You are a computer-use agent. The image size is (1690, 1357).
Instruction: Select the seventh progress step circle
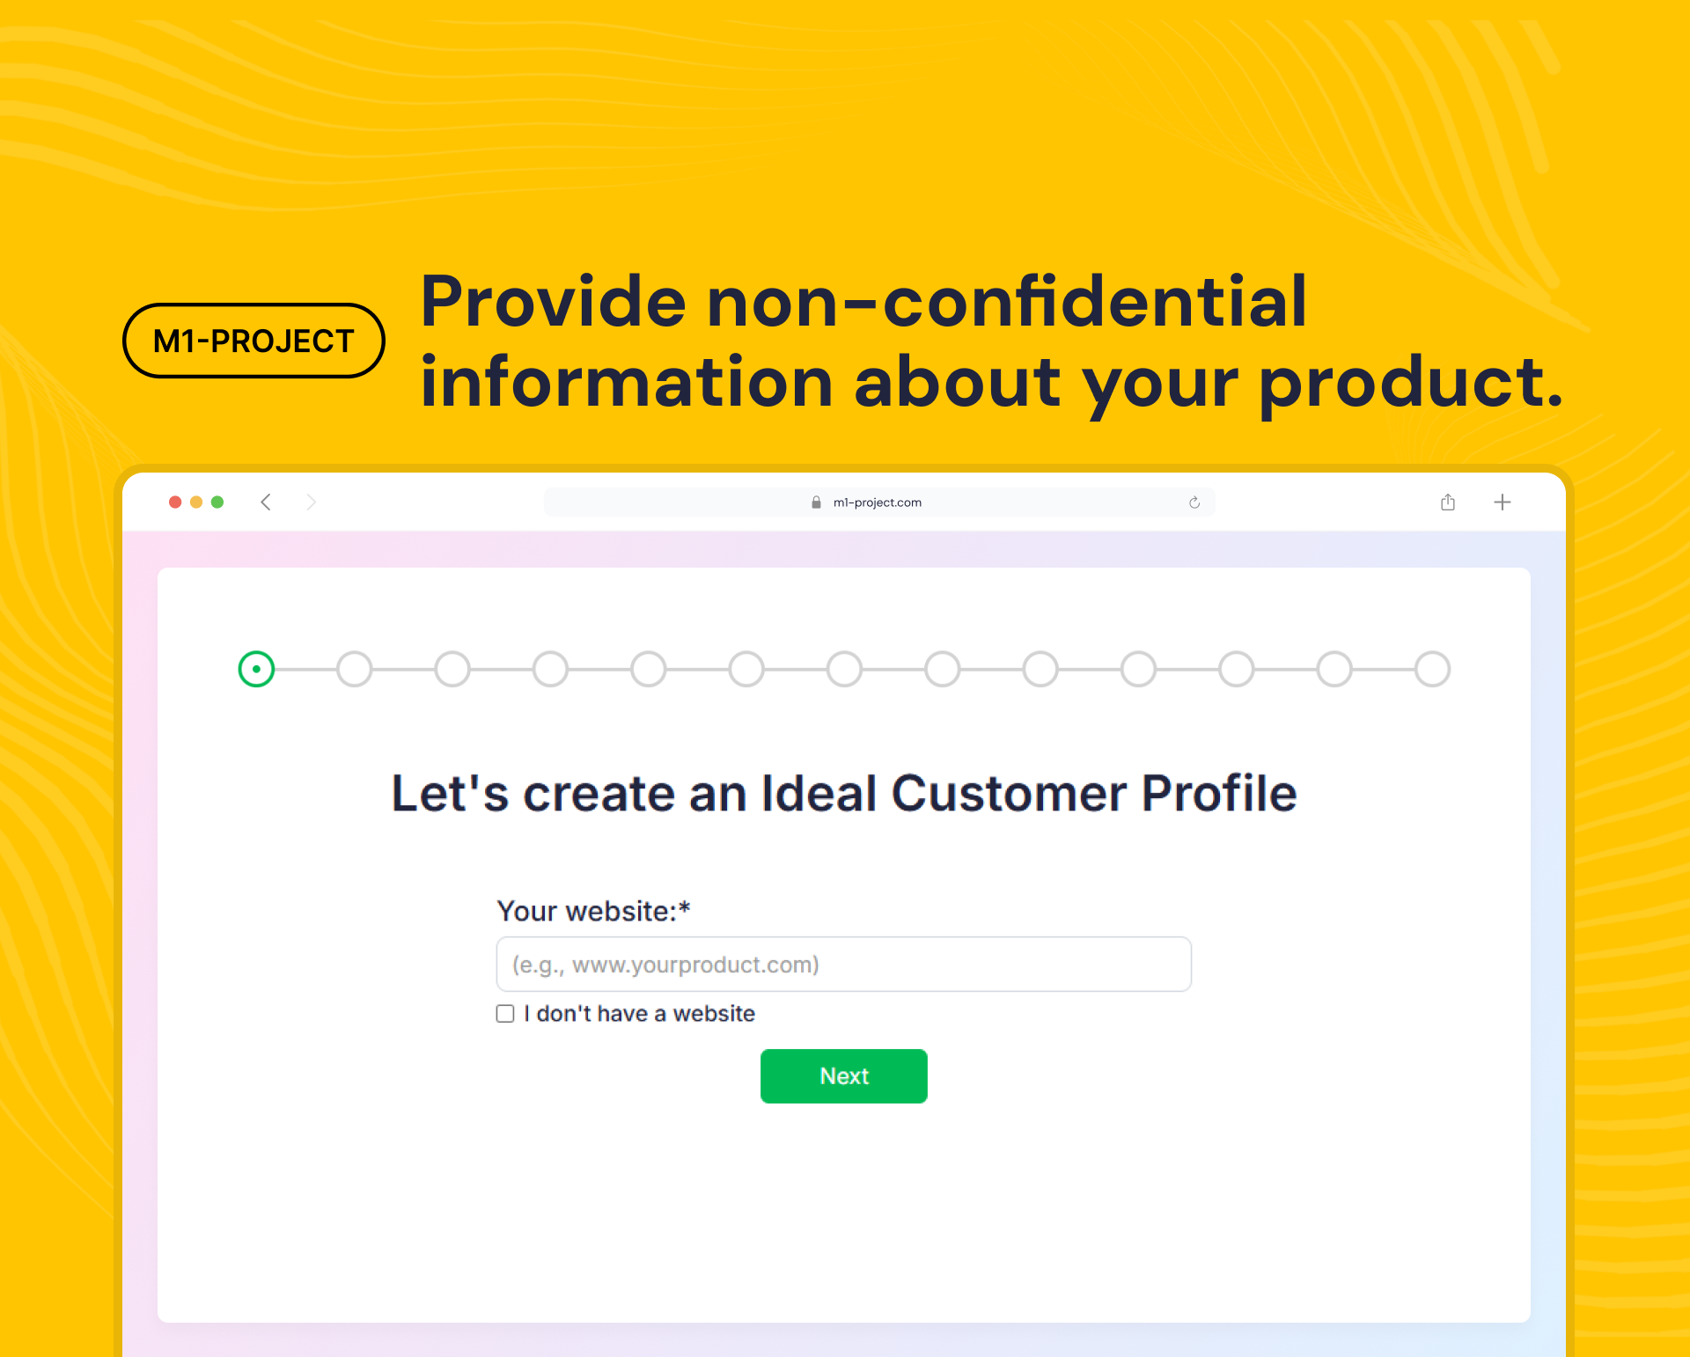coord(845,669)
